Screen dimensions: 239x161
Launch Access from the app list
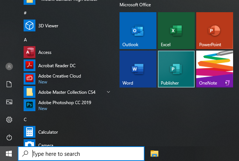pos(67,52)
